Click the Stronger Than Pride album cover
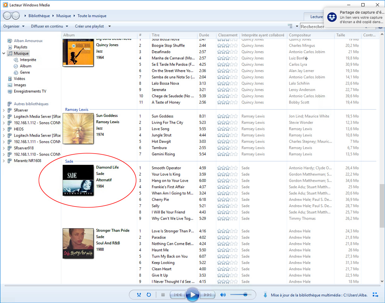The image size is (385, 303). pyautogui.click(x=78, y=243)
